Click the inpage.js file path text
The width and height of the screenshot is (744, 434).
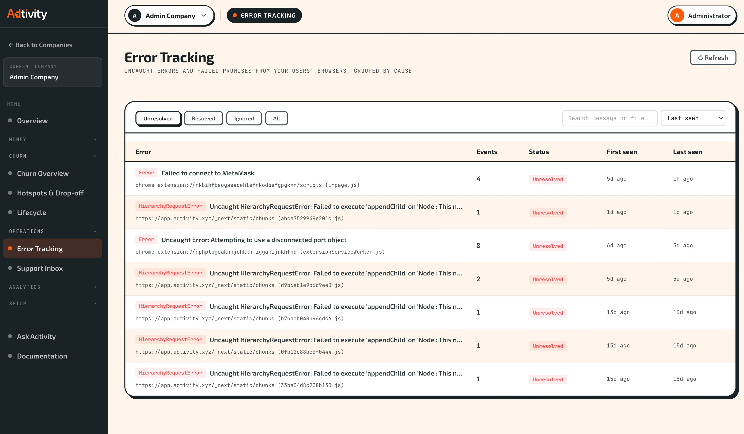click(x=247, y=185)
